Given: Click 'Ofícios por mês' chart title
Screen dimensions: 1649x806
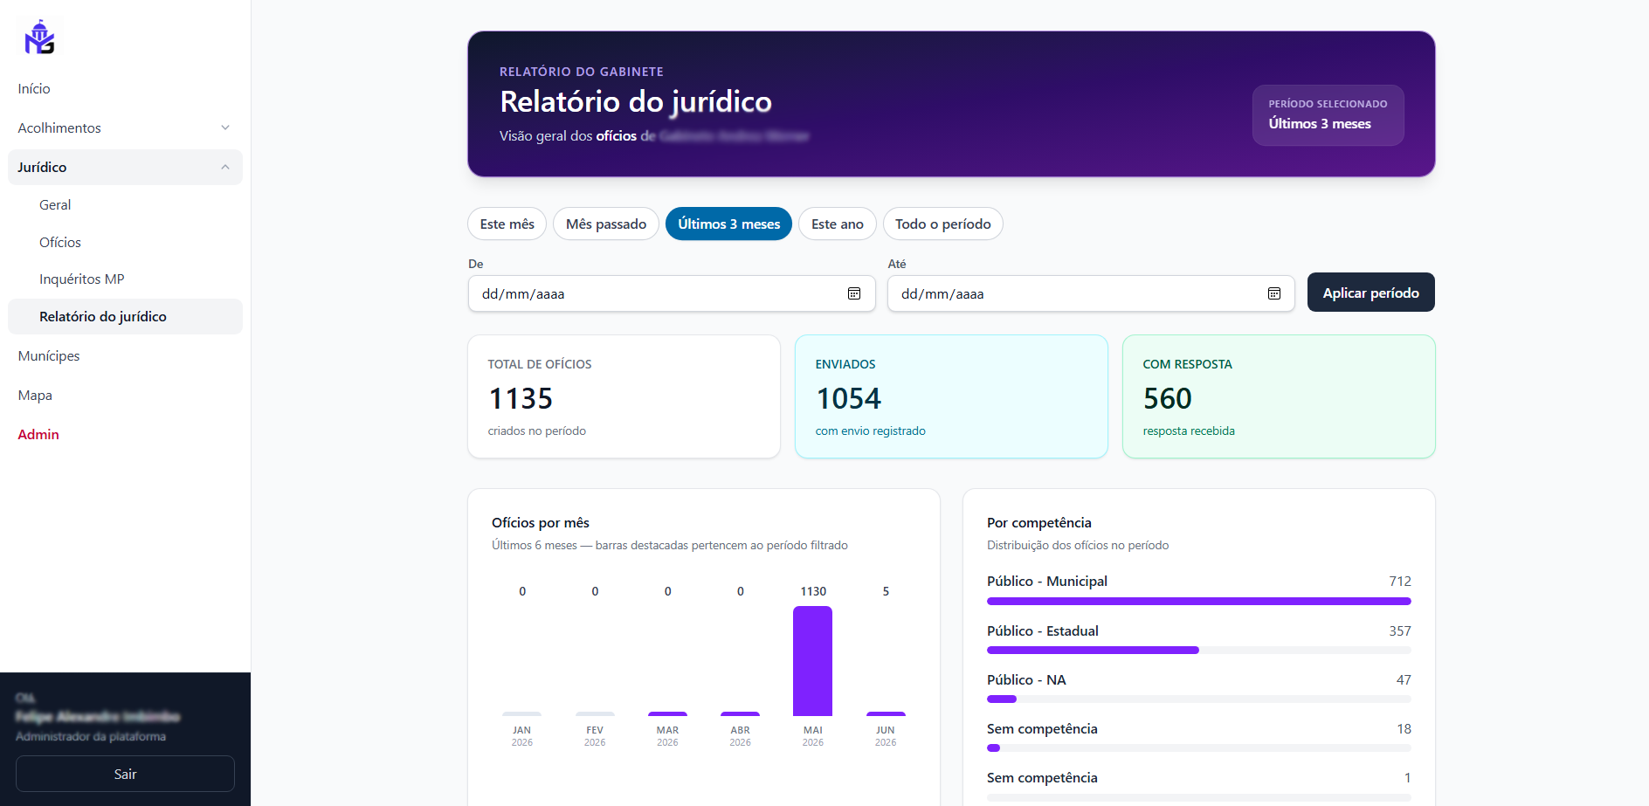Looking at the screenshot, I should pyautogui.click(x=541, y=522).
